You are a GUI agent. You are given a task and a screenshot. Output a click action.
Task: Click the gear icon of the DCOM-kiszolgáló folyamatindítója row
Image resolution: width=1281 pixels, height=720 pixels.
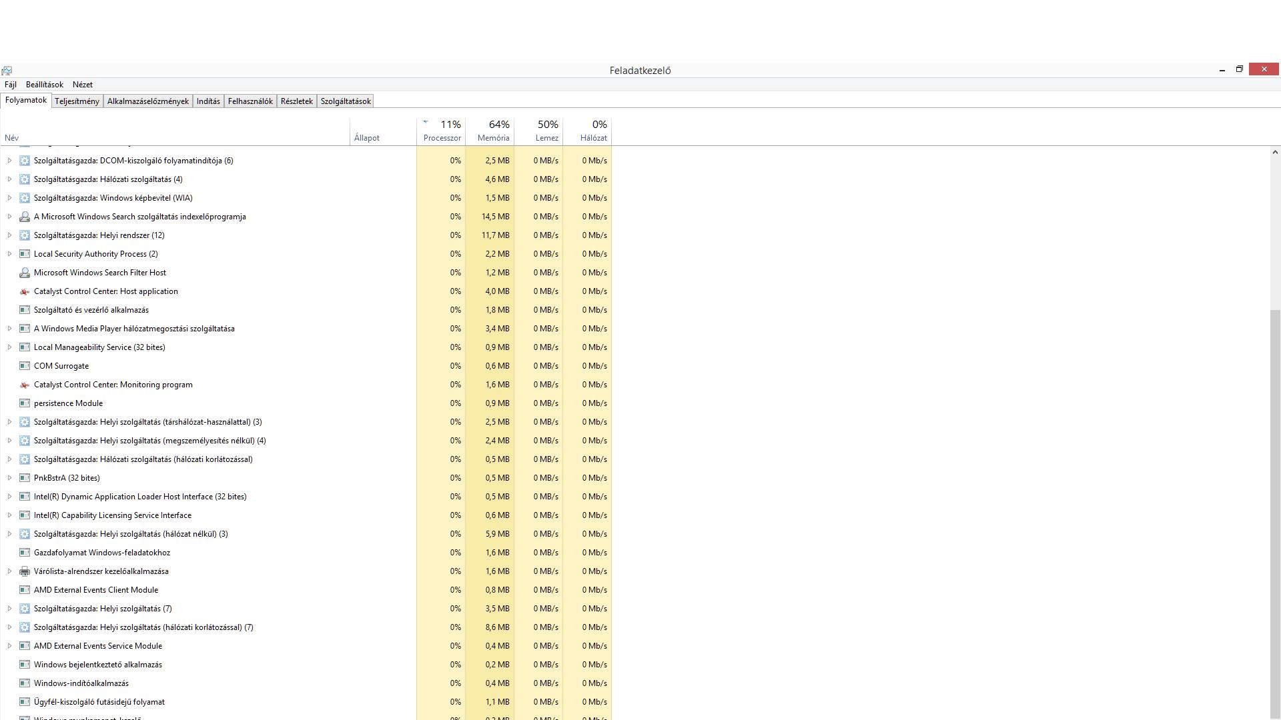[x=25, y=161]
